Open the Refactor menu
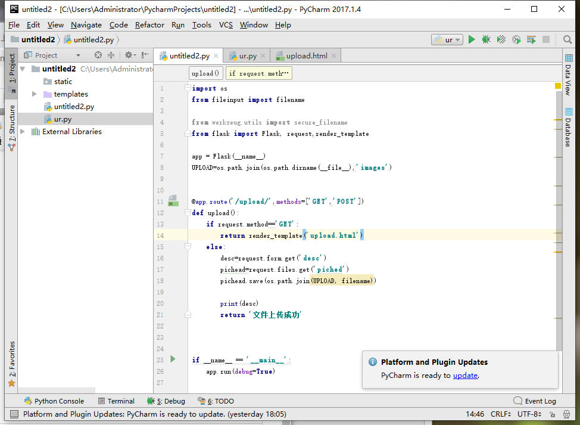Screen dimensions: 580x425 tap(149, 25)
